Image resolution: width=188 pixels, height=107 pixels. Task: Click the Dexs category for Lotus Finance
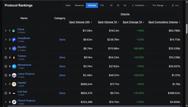click(62, 75)
